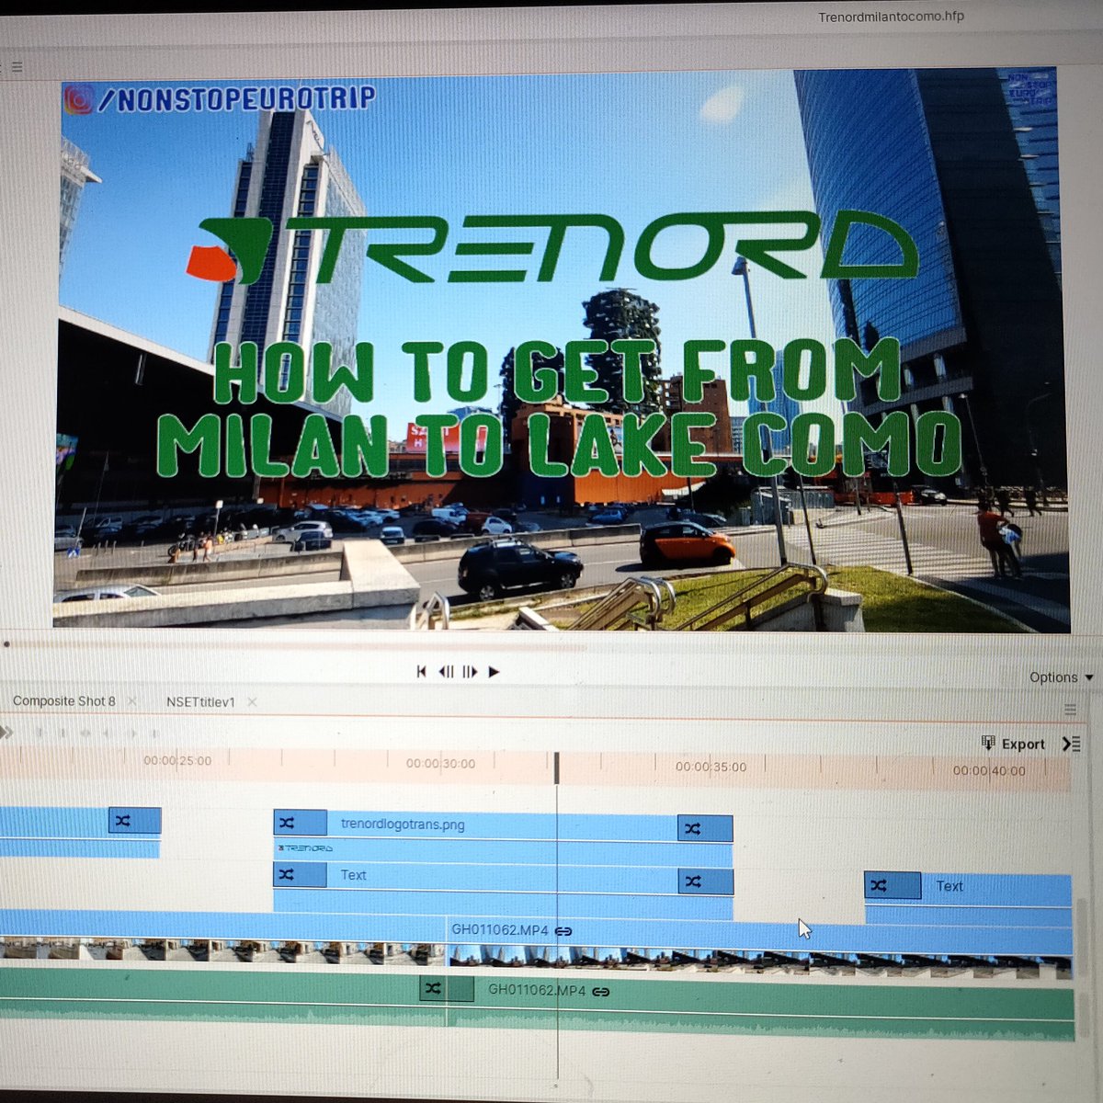This screenshot has width=1103, height=1103.
Task: Select start transition of the first Text clip
Action: (300, 874)
